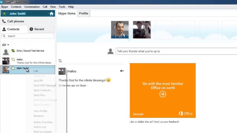Choose Send IM from context menu
The width and height of the screenshot is (237, 133).
(38, 81)
